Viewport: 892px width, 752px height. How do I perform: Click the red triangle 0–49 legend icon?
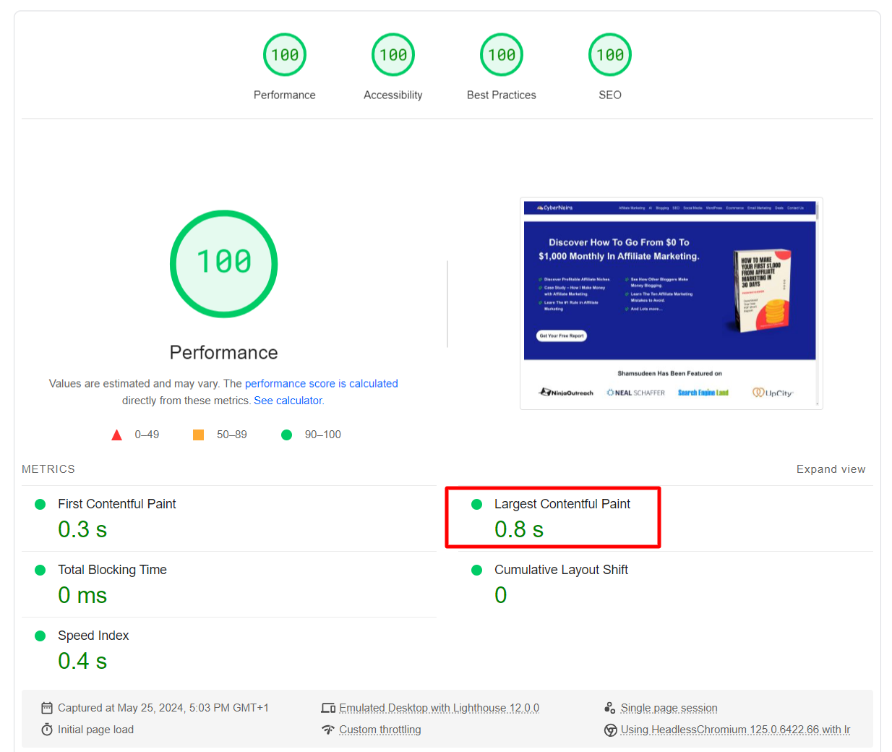tap(116, 435)
